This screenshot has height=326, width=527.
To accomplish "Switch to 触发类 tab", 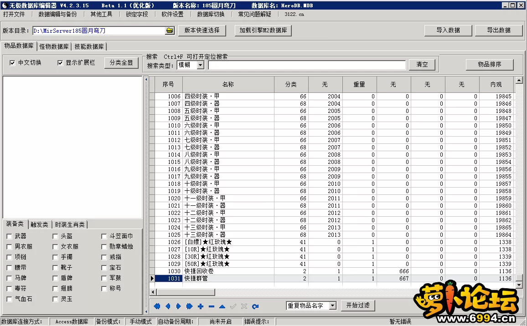I will click(39, 224).
